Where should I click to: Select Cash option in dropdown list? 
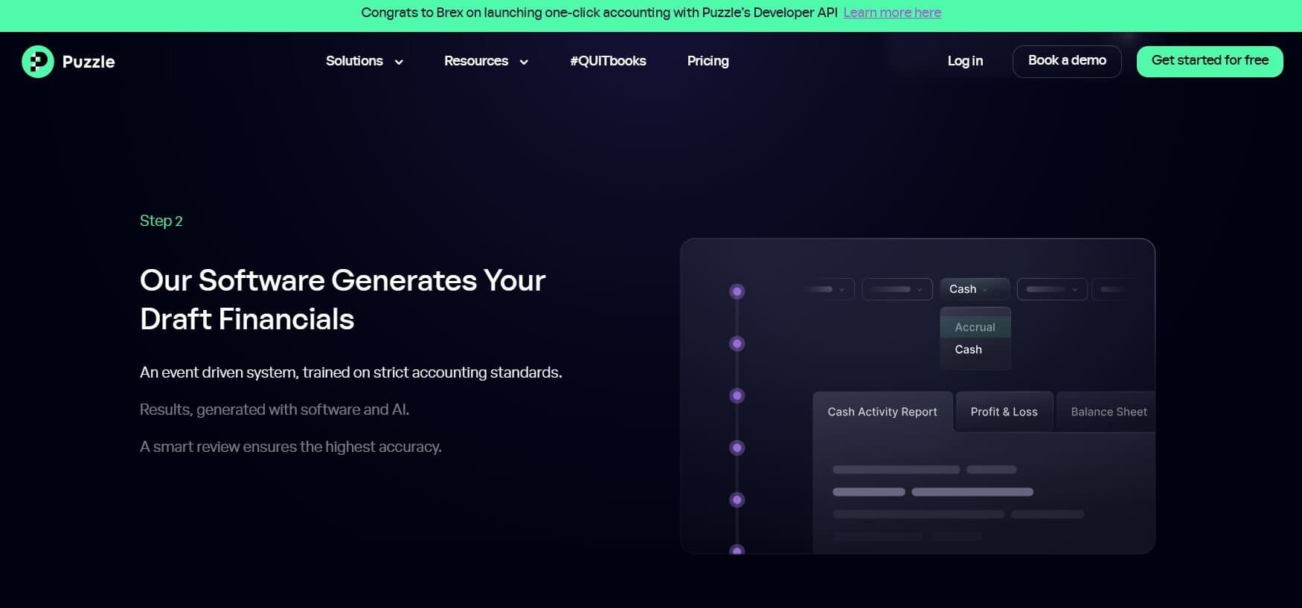968,349
